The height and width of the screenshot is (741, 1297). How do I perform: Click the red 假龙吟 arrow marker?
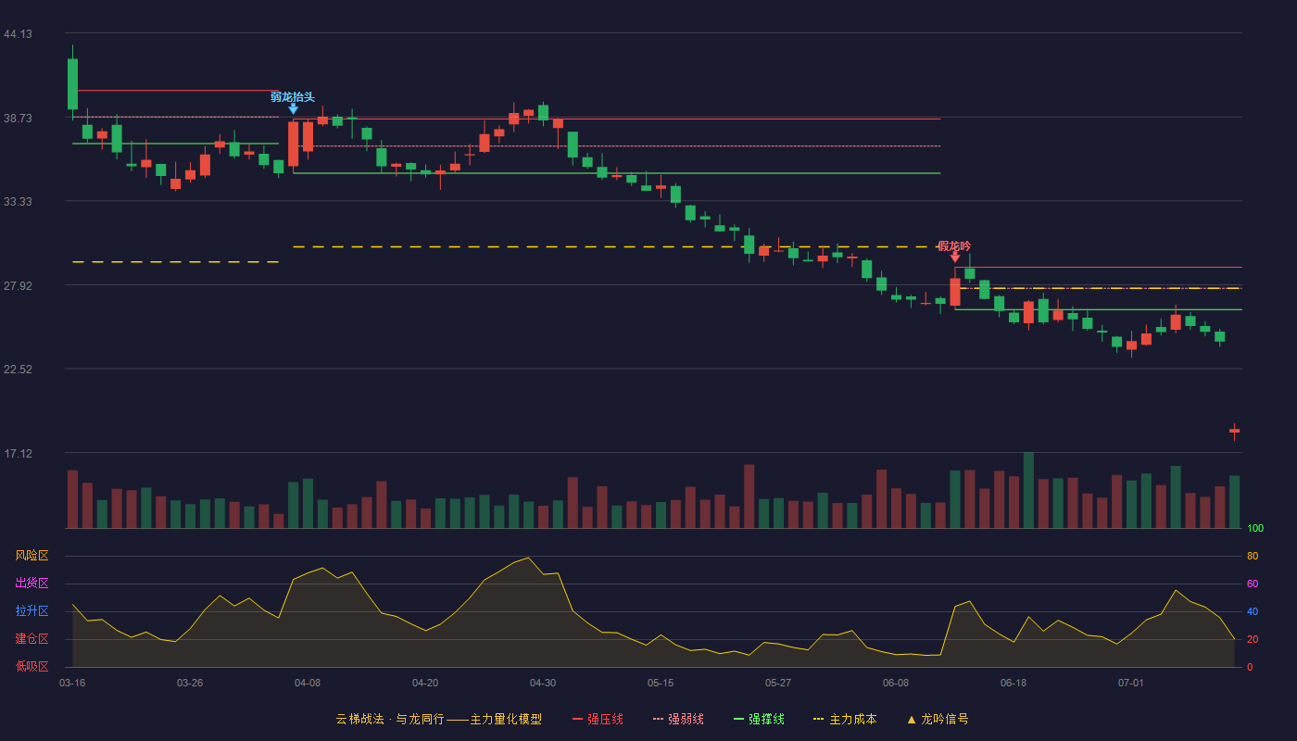(955, 258)
